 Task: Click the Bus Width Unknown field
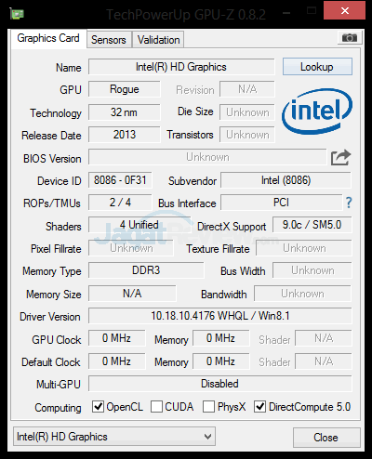(x=312, y=270)
